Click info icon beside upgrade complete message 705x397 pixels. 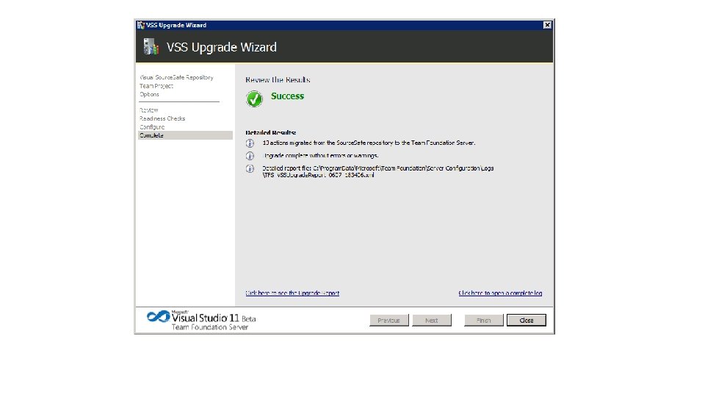[250, 156]
